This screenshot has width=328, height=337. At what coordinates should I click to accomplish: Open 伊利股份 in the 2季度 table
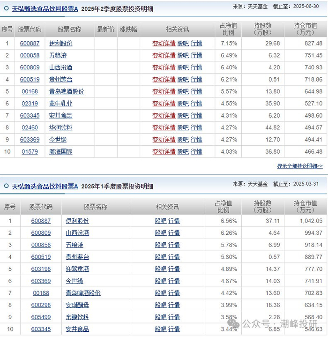coord(60,44)
